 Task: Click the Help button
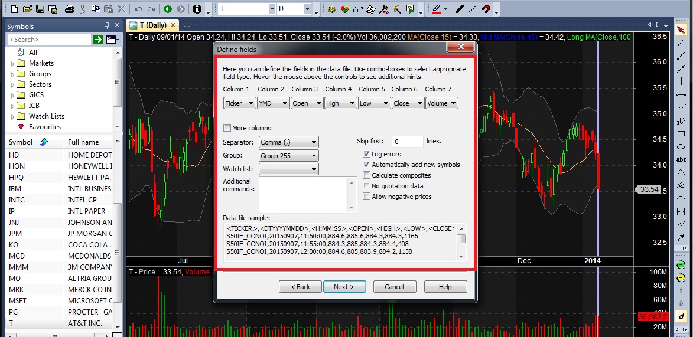click(445, 287)
